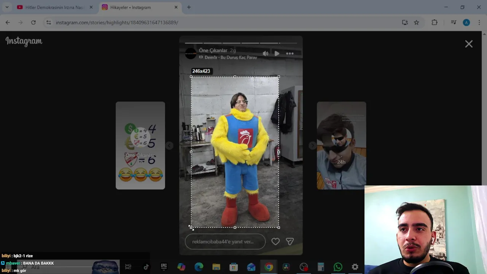This screenshot has height=274, width=487.
Task: Switch to the Hitler Demokrasinin YouTube tab
Action: pyautogui.click(x=54, y=7)
